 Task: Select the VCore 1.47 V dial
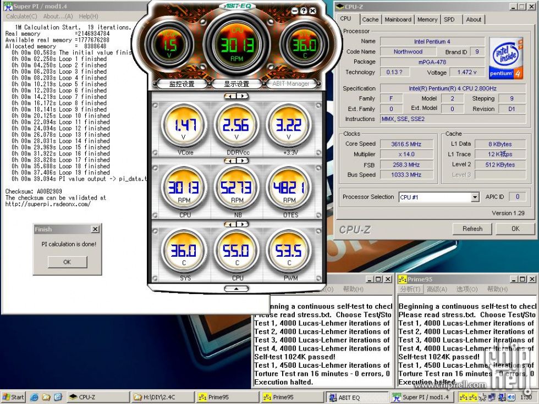pyautogui.click(x=184, y=125)
